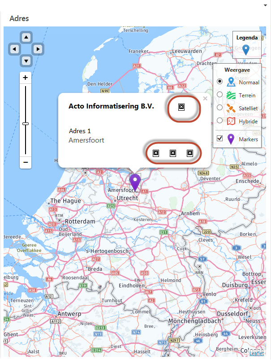Pan the map left with arrow button

click(x=14, y=49)
